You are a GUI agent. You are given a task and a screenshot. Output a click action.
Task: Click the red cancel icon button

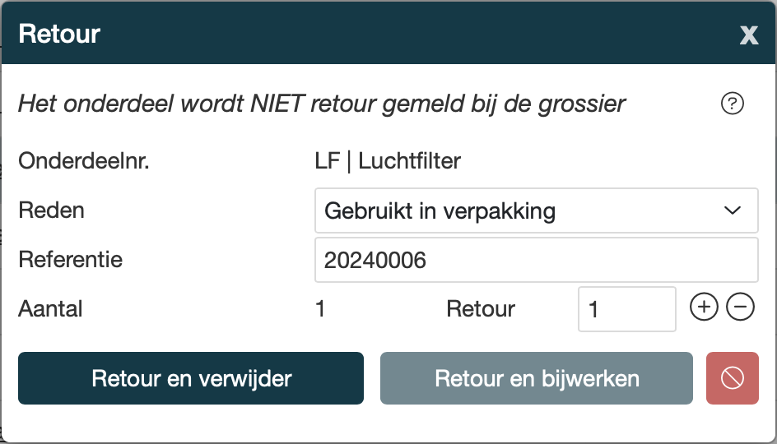tap(732, 378)
